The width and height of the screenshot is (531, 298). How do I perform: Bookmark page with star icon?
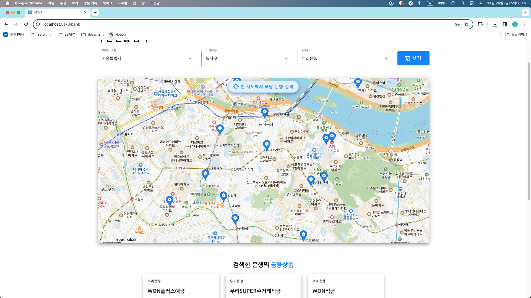[x=466, y=24]
